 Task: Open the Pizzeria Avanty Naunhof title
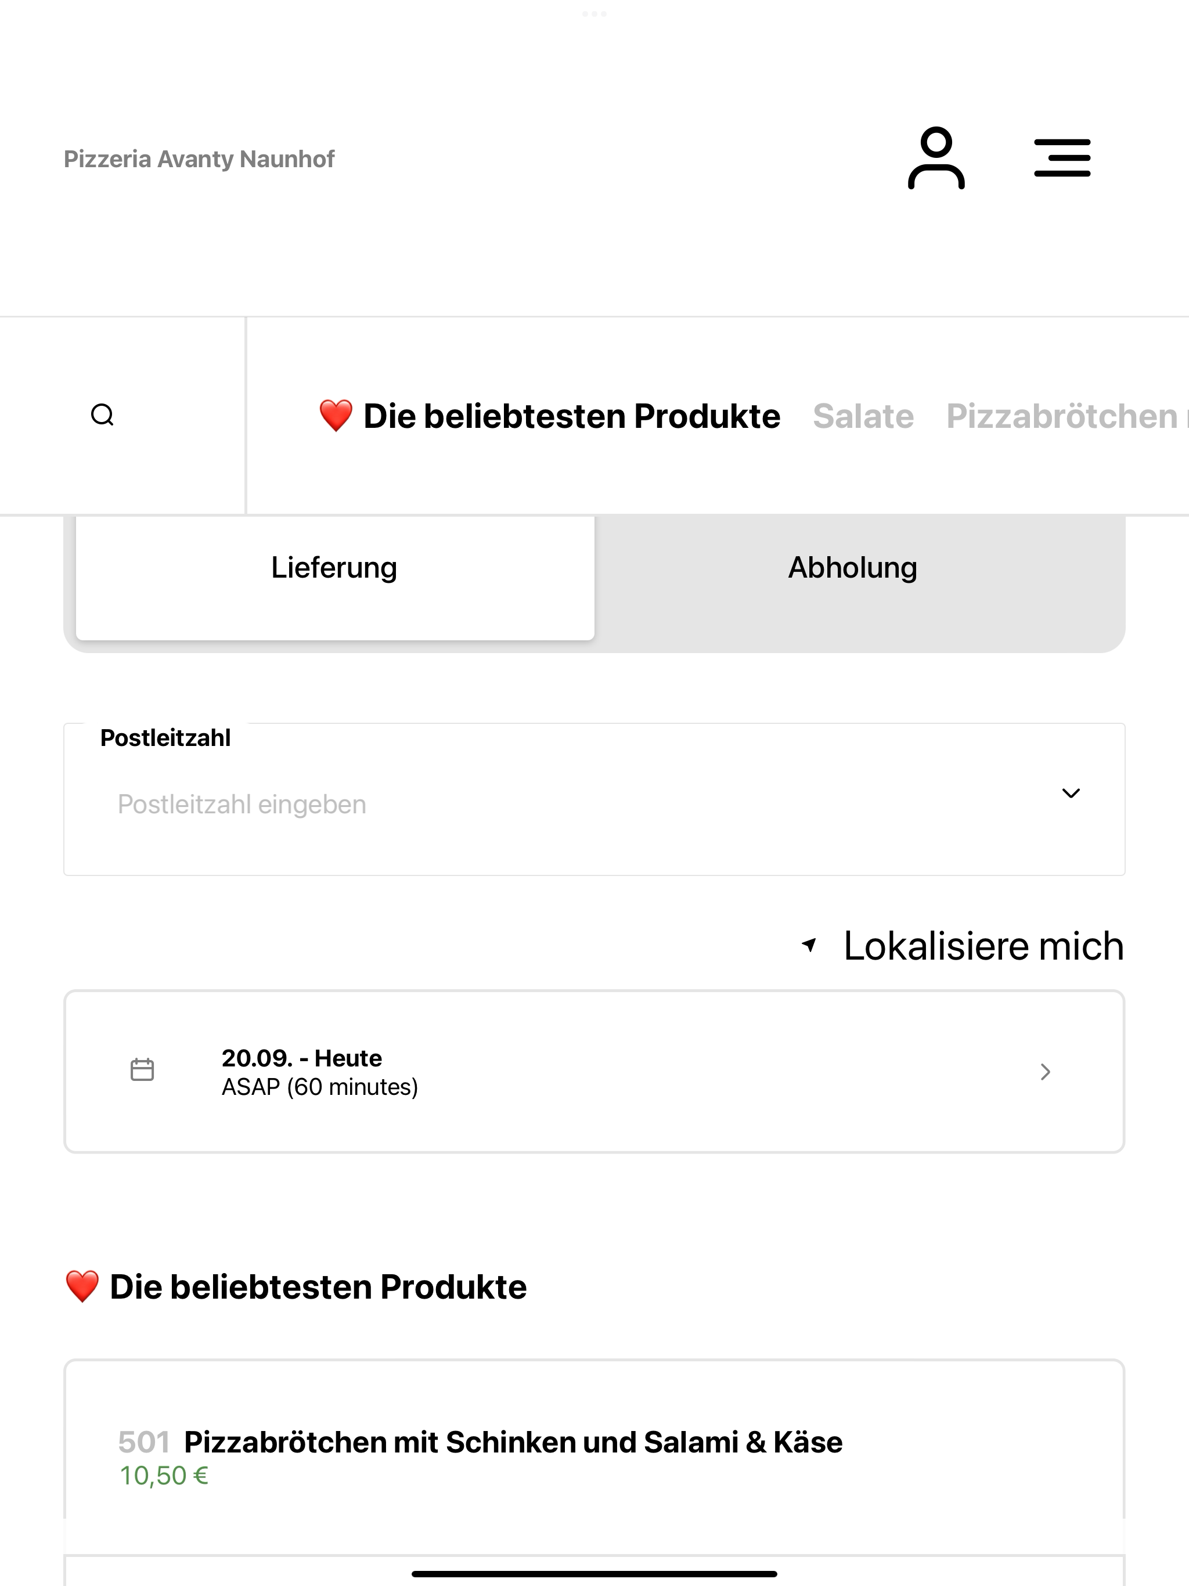(x=199, y=158)
